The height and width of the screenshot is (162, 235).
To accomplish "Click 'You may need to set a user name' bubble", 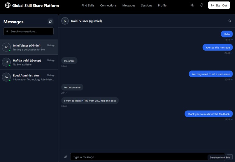I will click(211, 74).
